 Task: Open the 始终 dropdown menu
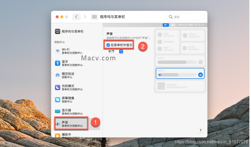(x=115, y=51)
